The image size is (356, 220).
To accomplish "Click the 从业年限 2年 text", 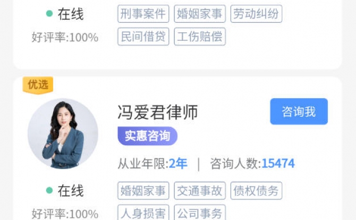I will coord(152,163).
